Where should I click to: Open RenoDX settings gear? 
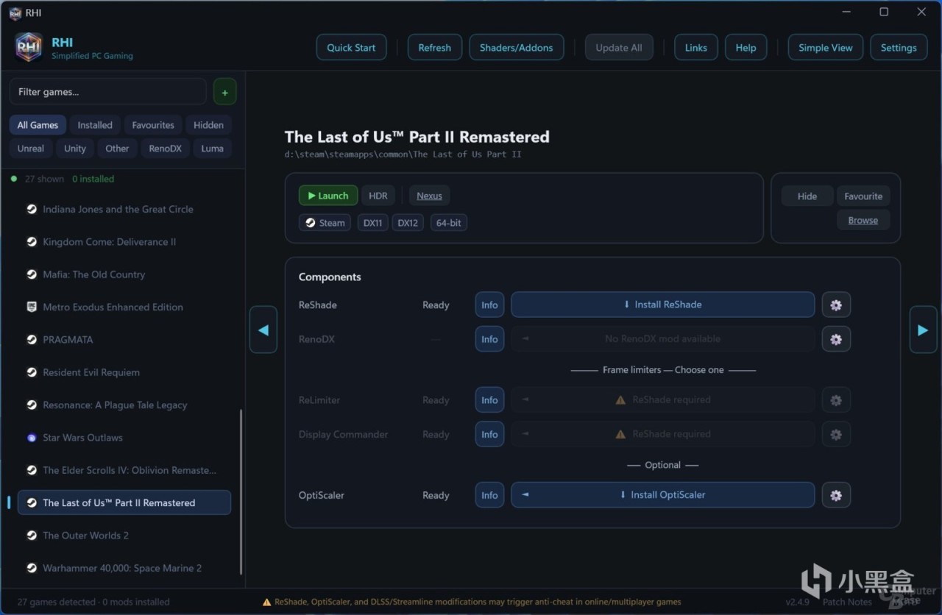[836, 339]
